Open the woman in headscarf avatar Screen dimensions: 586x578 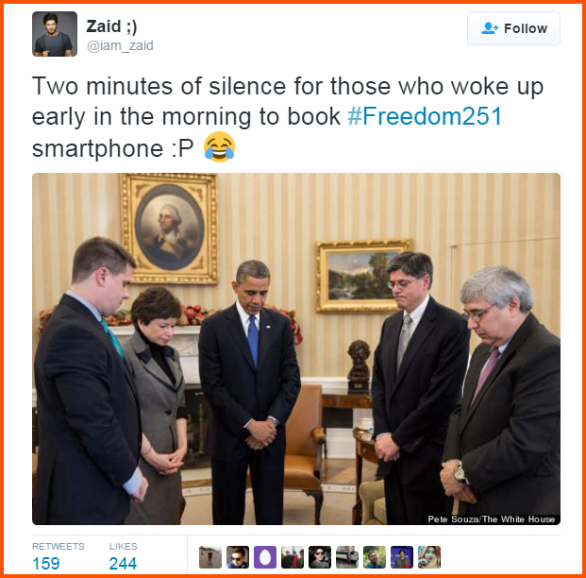(429, 557)
